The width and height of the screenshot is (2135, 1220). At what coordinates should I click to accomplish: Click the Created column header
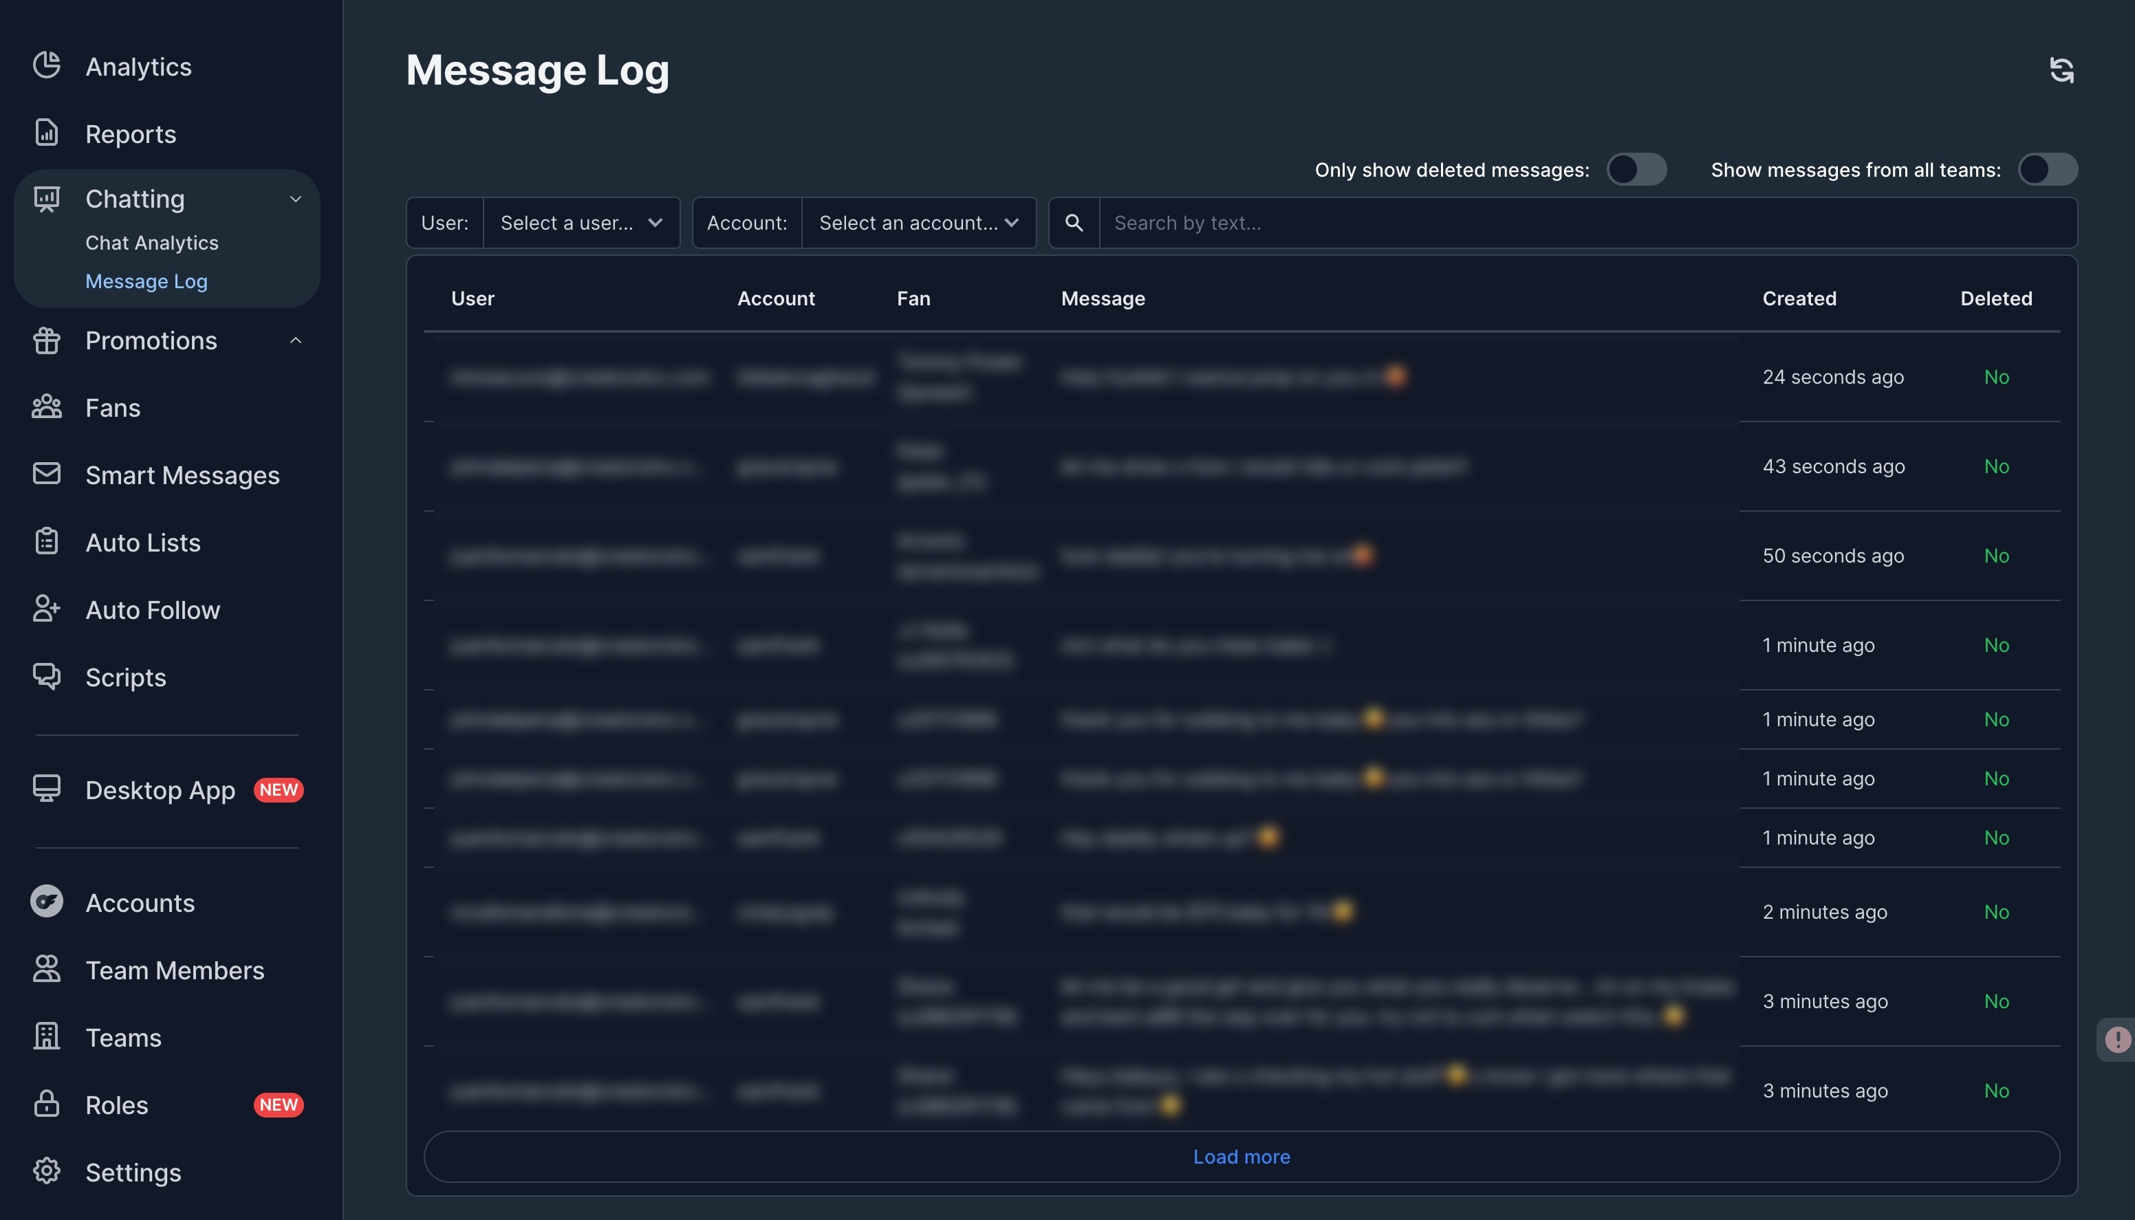[1799, 298]
